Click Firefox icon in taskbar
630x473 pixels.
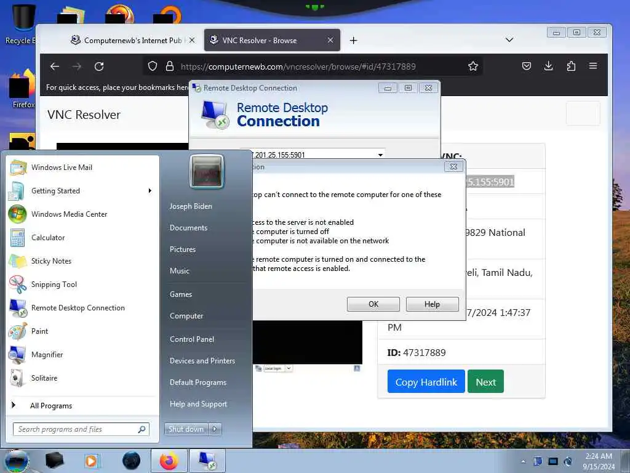pos(169,461)
